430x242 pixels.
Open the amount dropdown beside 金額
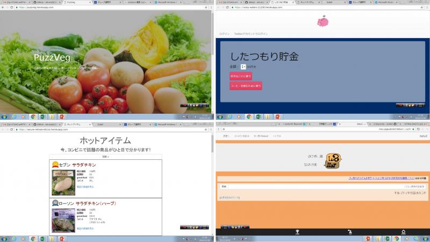click(243, 67)
